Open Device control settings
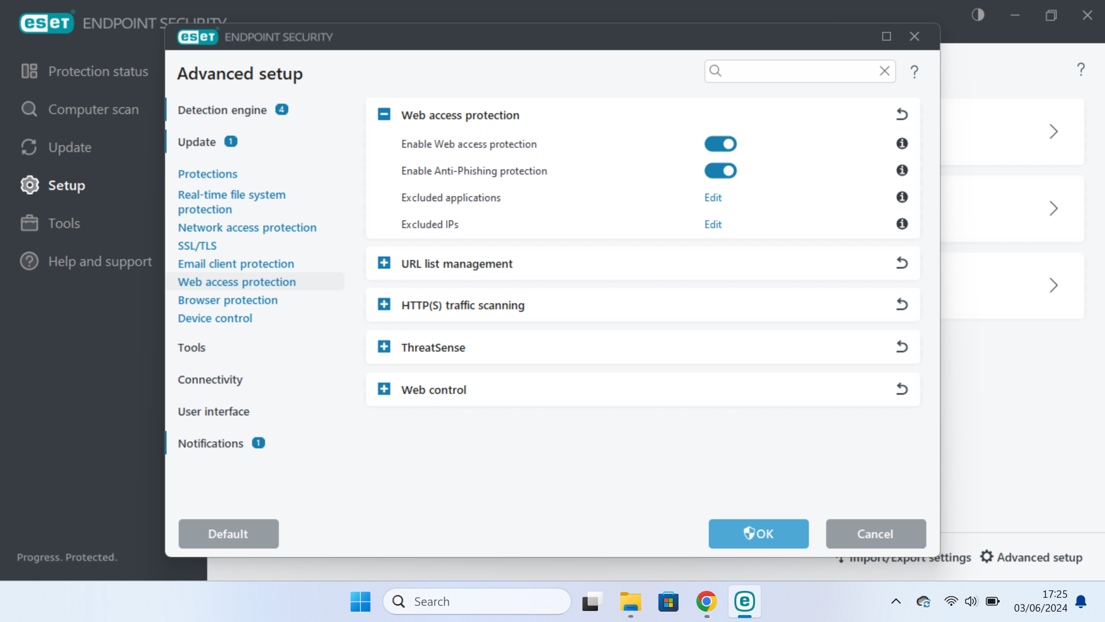Image resolution: width=1105 pixels, height=622 pixels. coord(215,318)
